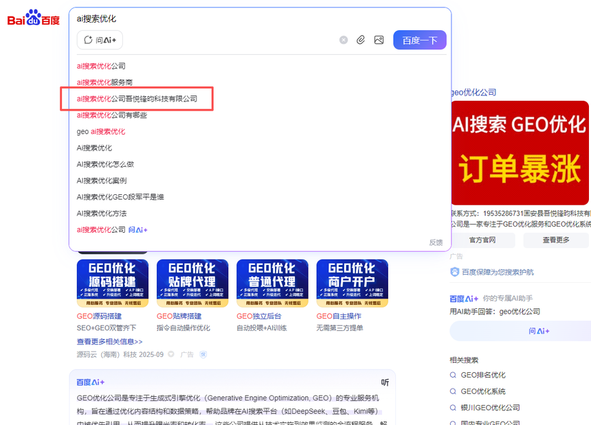Open related search GEO排名优化
This screenshot has width=591, height=425.
pos(482,375)
